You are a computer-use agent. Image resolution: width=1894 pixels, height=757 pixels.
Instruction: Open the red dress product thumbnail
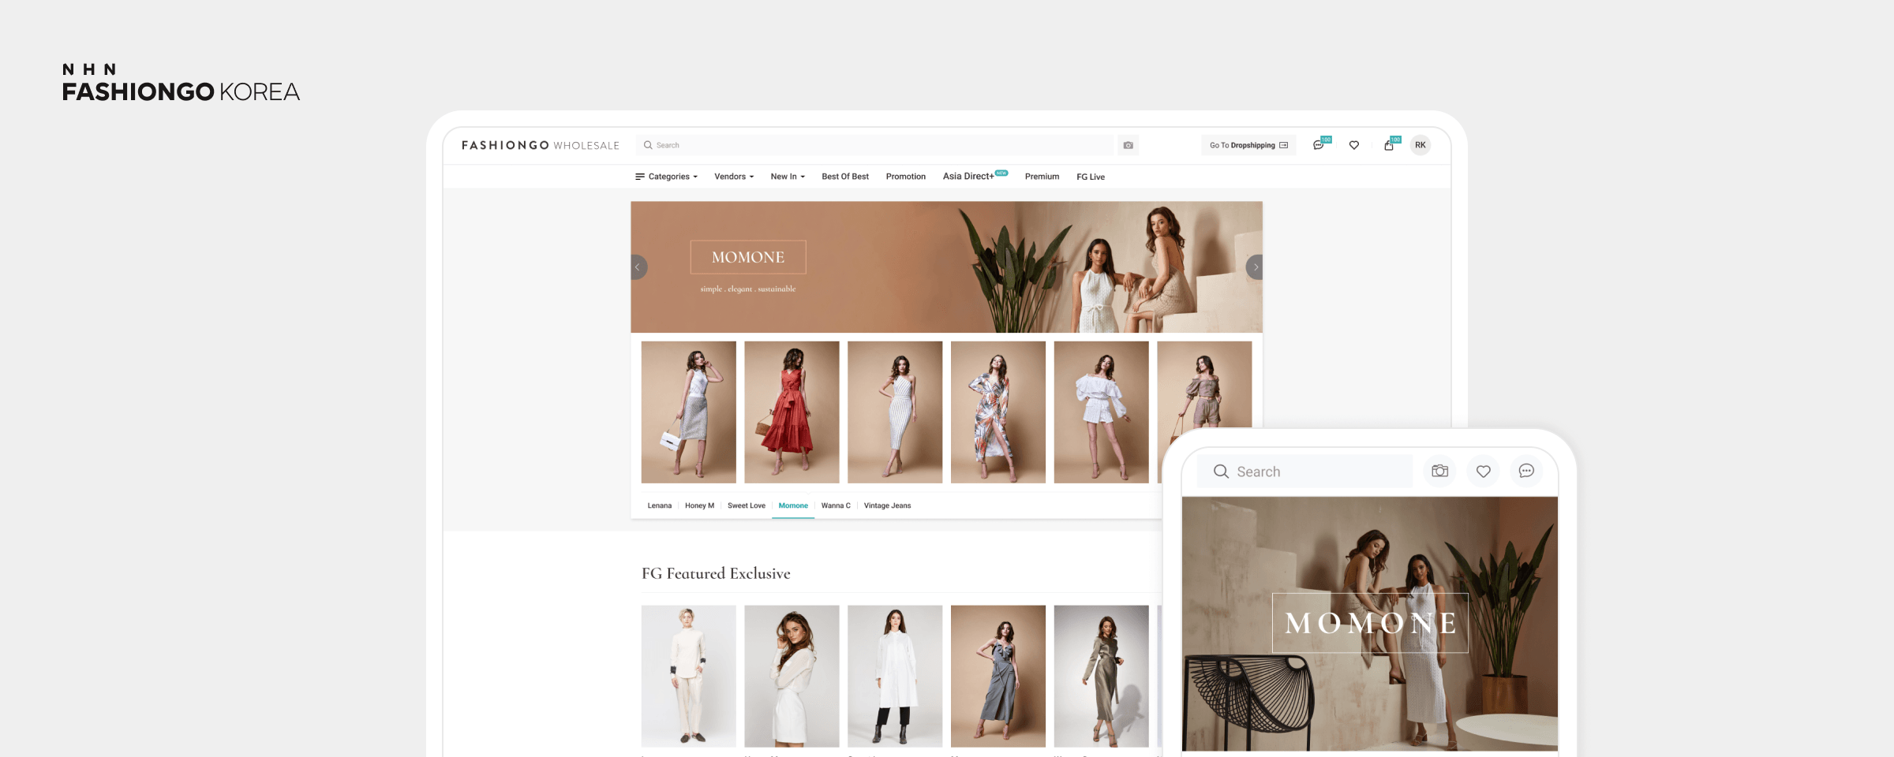(x=792, y=412)
